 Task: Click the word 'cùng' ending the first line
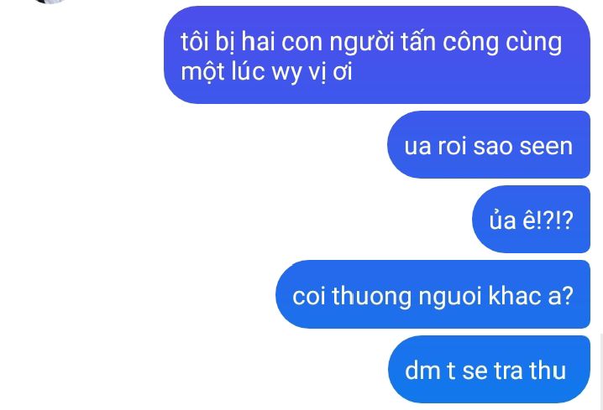pos(533,43)
